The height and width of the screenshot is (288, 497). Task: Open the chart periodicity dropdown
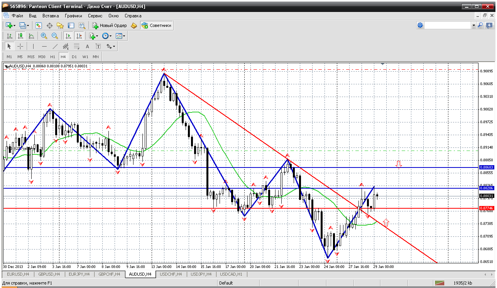[x=107, y=36]
